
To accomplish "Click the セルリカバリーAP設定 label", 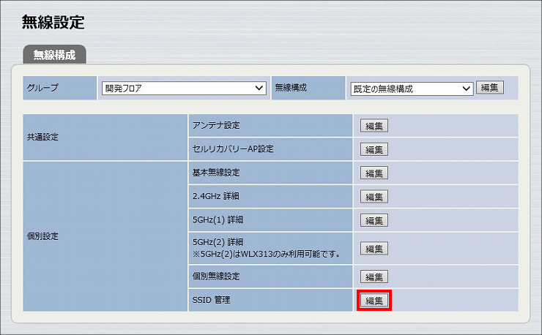I will [233, 149].
